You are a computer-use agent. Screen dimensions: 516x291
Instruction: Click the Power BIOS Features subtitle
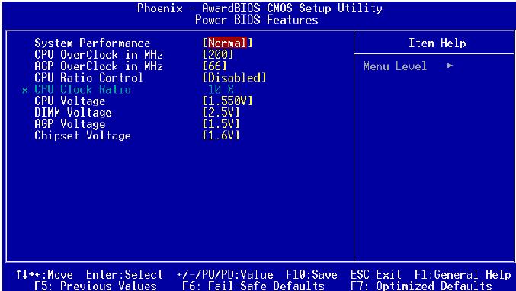[257, 20]
